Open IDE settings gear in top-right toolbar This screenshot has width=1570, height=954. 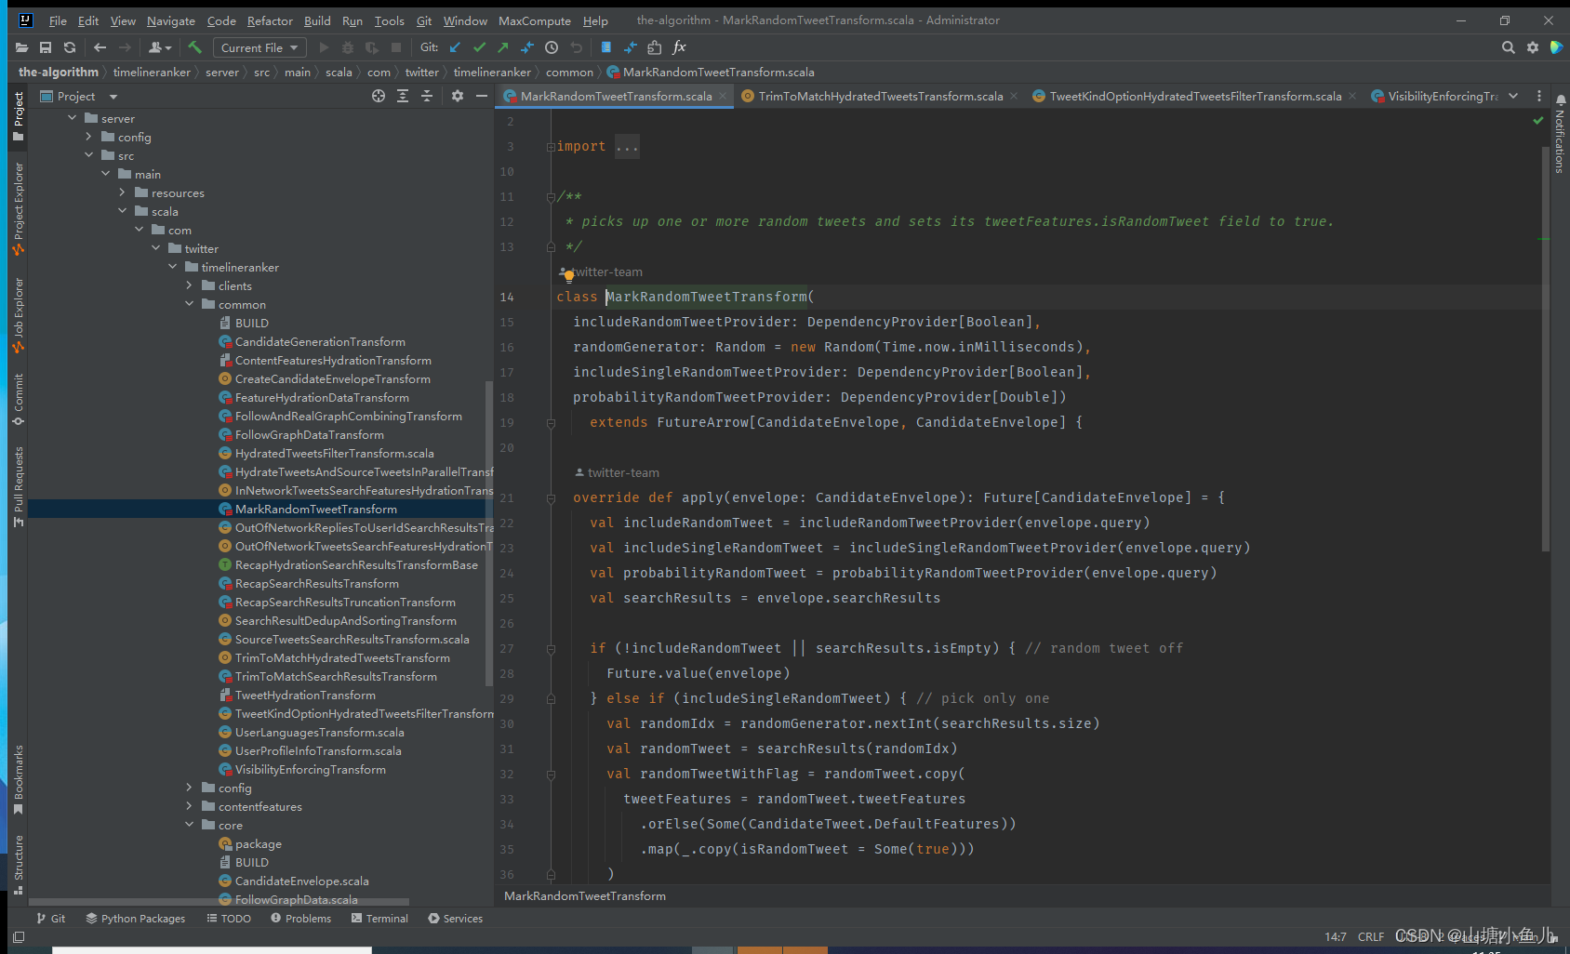tap(1533, 47)
